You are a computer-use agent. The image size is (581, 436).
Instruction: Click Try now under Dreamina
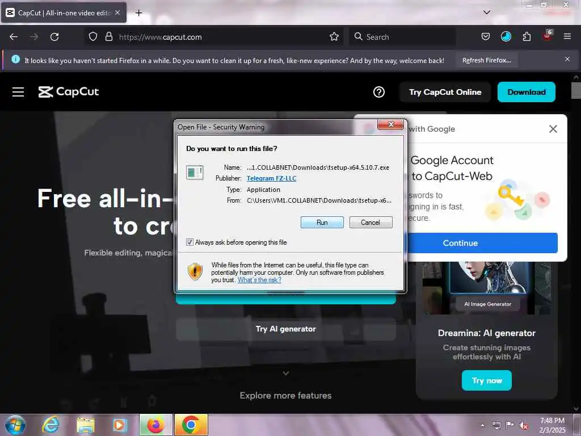(486, 380)
